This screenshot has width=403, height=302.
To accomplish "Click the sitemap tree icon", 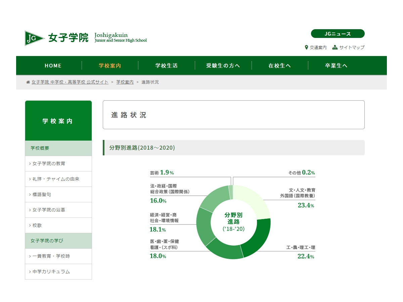I will pos(335,48).
